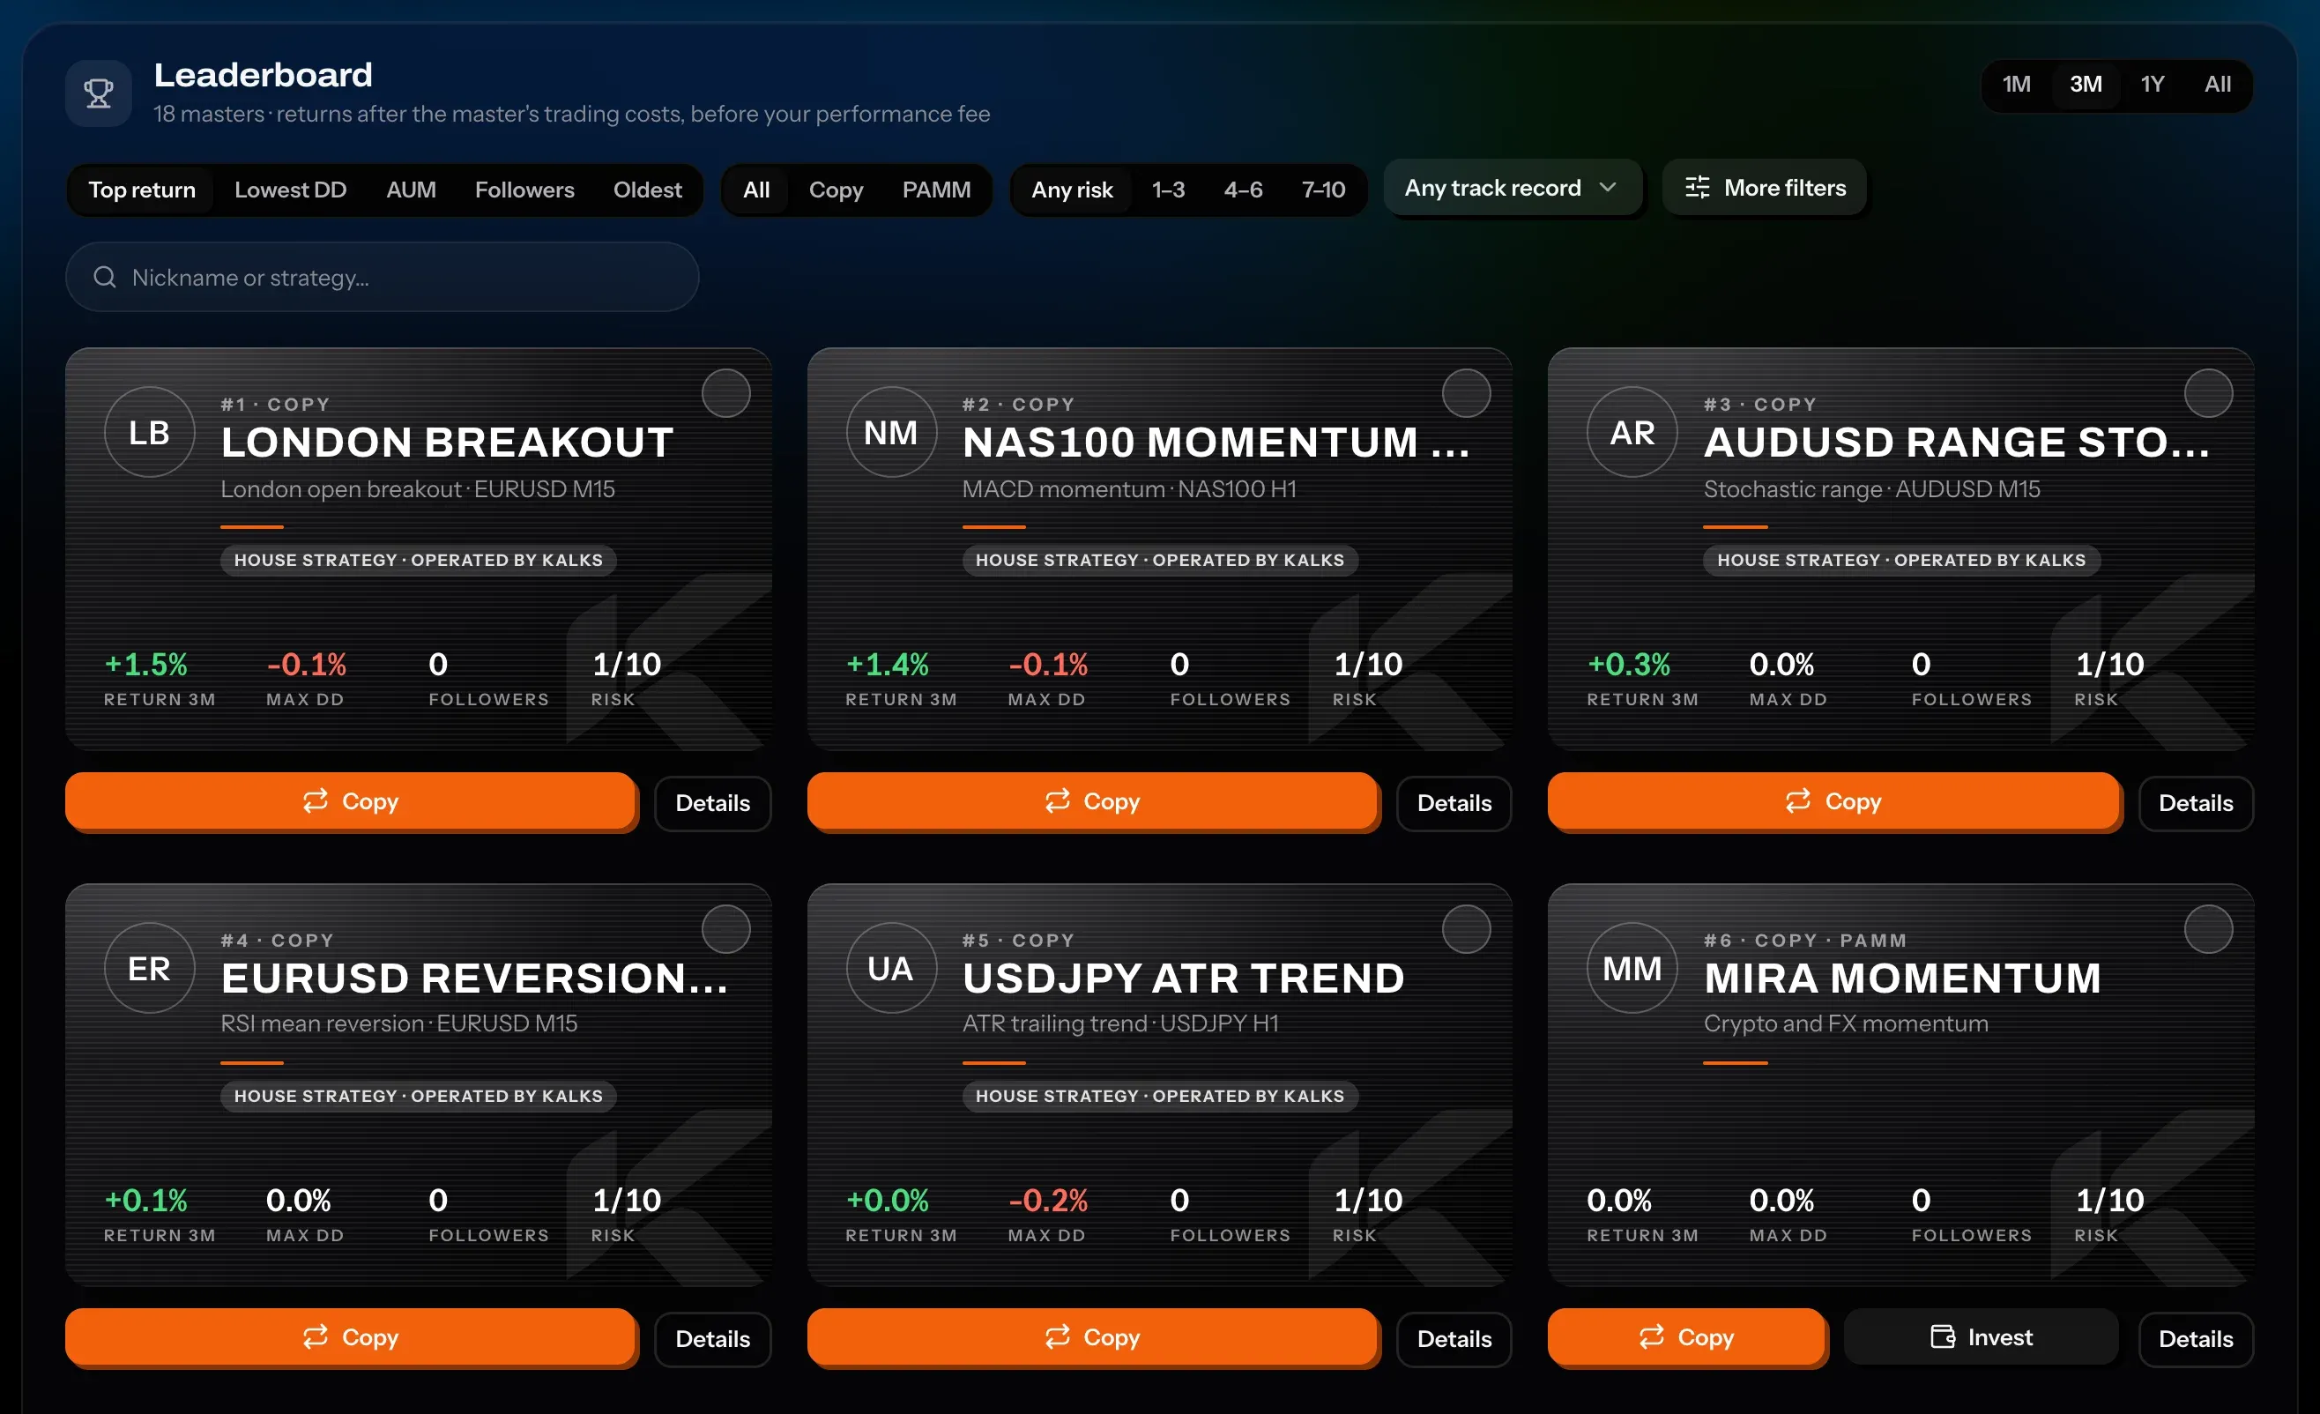Switch period to 1M

coord(2016,85)
